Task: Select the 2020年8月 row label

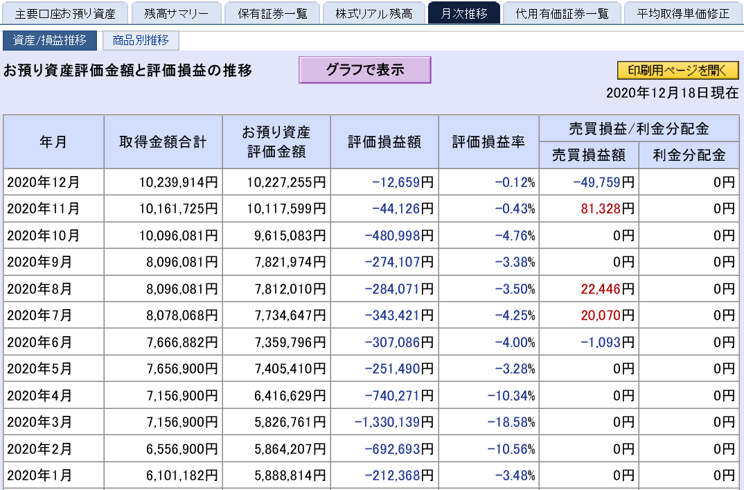Action: (53, 289)
